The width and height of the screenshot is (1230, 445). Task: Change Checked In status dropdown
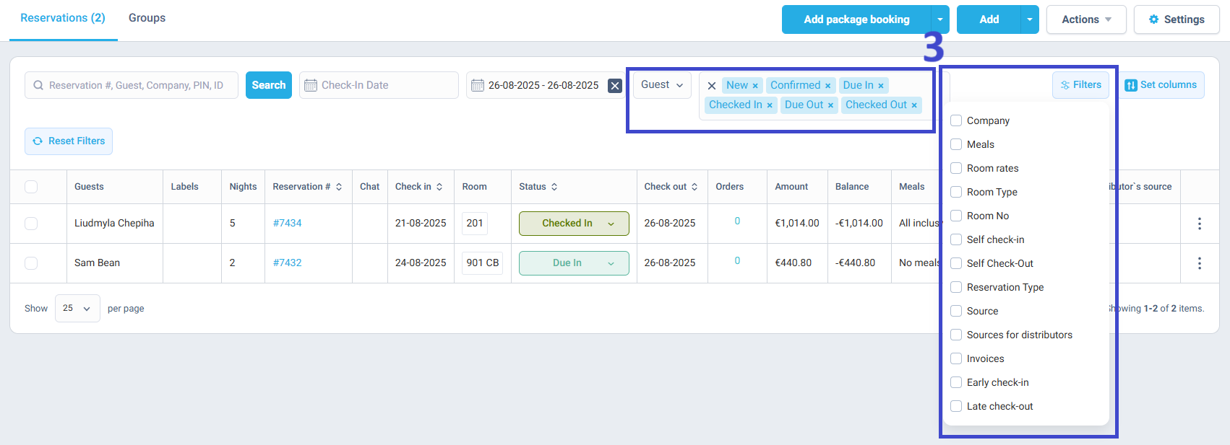pos(574,224)
